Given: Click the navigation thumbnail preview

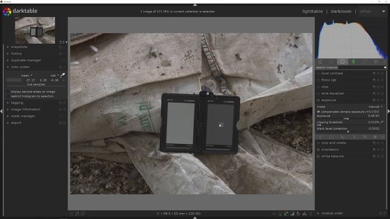Looking at the screenshot, I should (35, 30).
